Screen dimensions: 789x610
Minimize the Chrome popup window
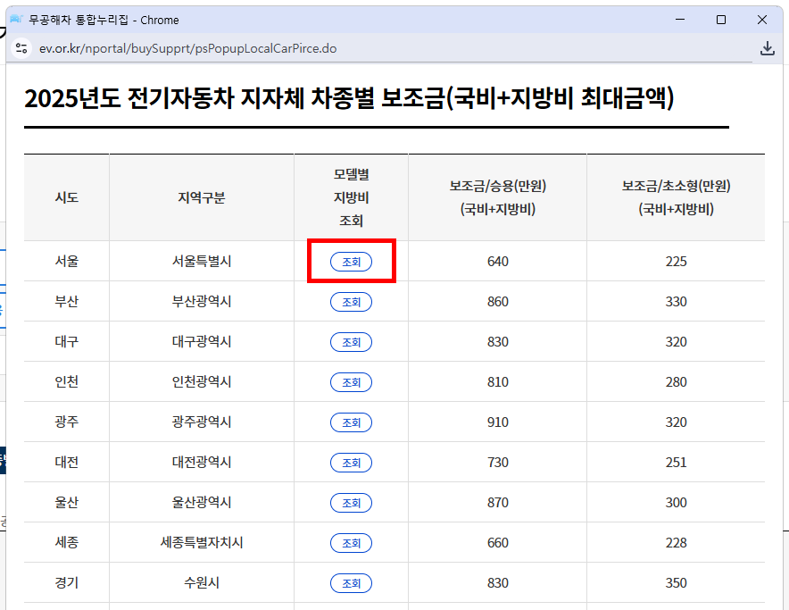click(681, 20)
